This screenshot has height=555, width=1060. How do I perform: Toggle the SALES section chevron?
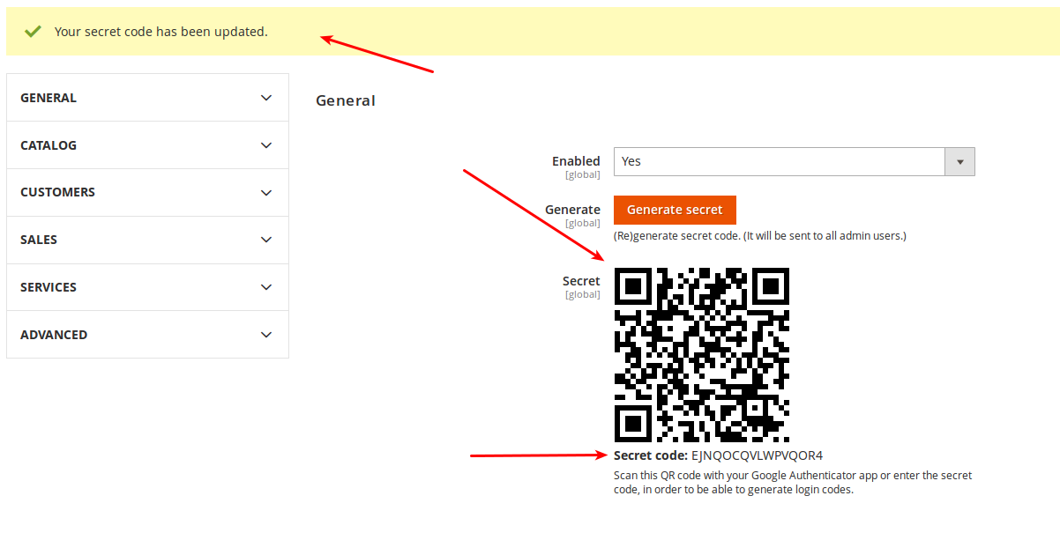pos(266,240)
